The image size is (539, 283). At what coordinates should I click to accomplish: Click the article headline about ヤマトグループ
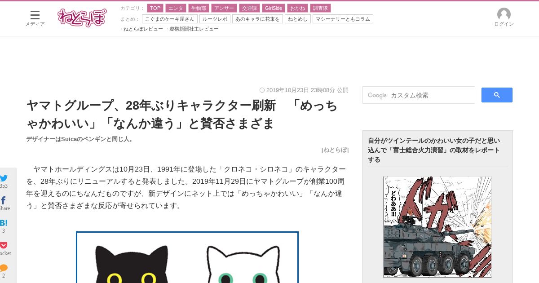[x=182, y=114]
